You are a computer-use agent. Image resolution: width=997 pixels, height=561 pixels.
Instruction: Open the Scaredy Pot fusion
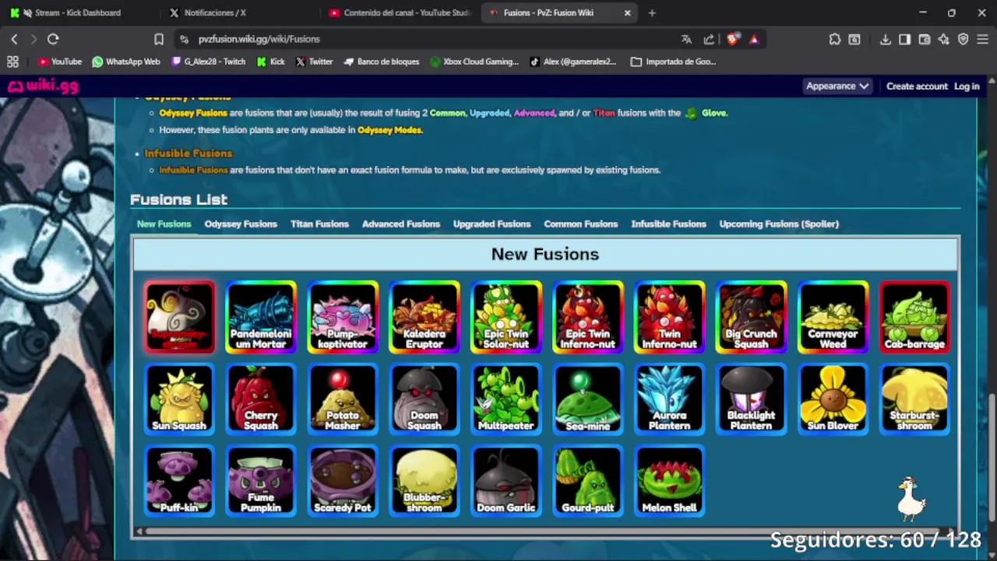click(343, 481)
